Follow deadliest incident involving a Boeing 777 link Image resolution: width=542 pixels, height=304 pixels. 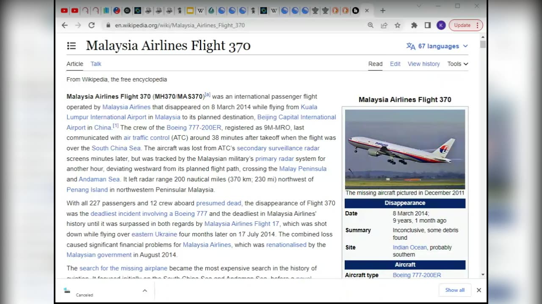point(149,214)
